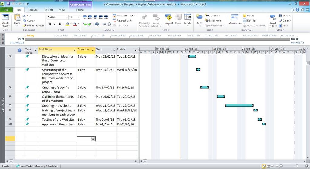Open the Inspect task tool
This screenshot has height=169, width=310.
click(x=169, y=20)
